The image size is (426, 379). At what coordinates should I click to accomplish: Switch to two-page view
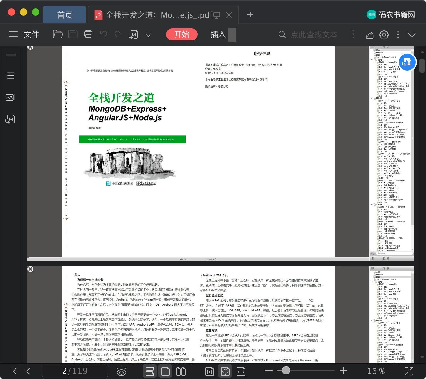tap(181, 371)
